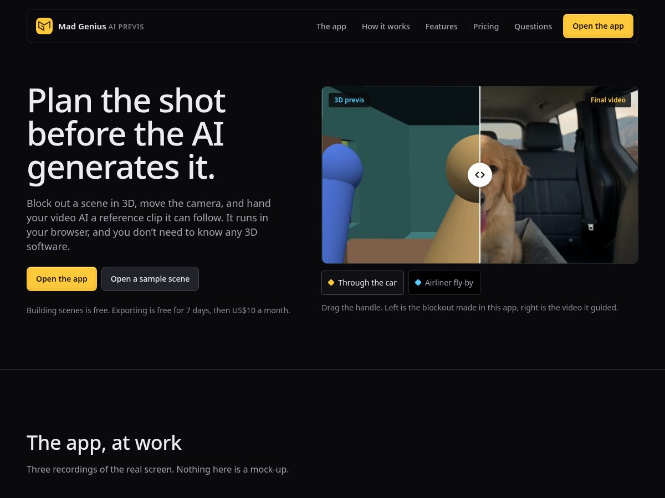Click the 3D blockout previs image
The width and height of the screenshot is (665, 498).
click(x=401, y=175)
